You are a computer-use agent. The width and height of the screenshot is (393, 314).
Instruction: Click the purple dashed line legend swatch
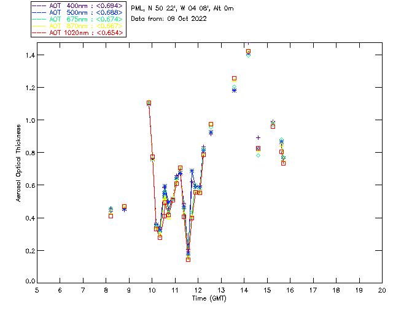(x=39, y=6)
